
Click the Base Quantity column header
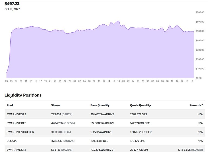(x=100, y=105)
